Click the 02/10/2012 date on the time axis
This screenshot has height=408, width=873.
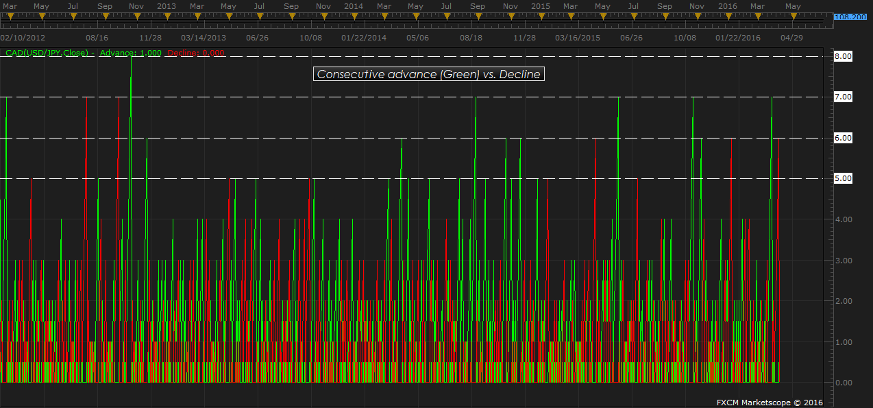tap(23, 38)
